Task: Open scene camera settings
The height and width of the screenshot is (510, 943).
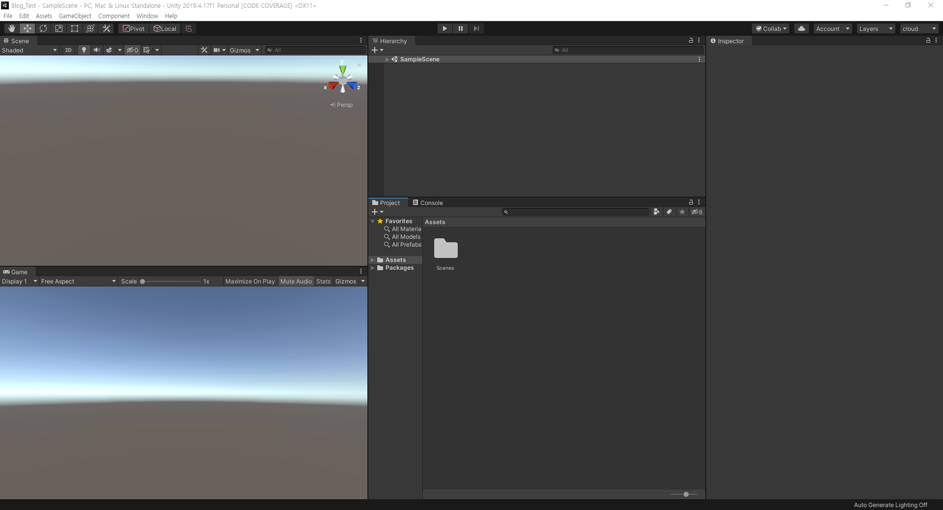Action: click(x=216, y=50)
